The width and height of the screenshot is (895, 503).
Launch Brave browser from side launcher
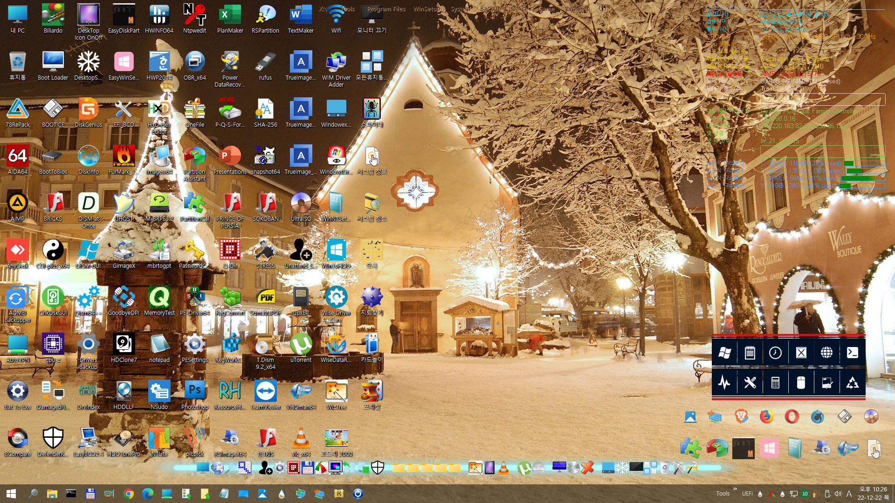click(741, 416)
